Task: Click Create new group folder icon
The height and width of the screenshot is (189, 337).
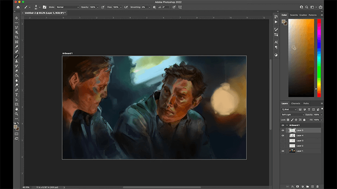Action: coord(308,187)
